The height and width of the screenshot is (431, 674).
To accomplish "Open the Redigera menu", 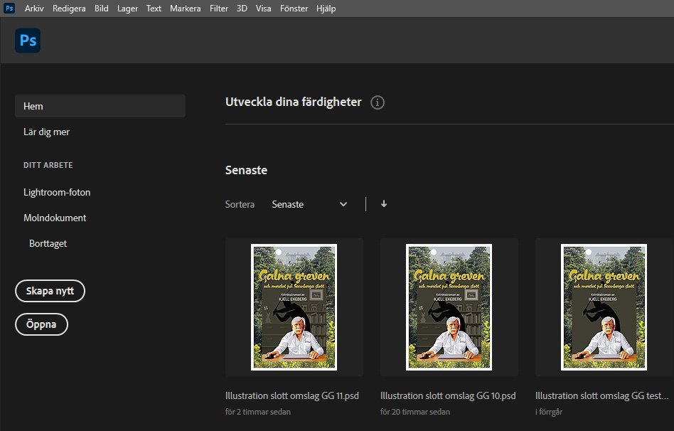I will pos(69,9).
